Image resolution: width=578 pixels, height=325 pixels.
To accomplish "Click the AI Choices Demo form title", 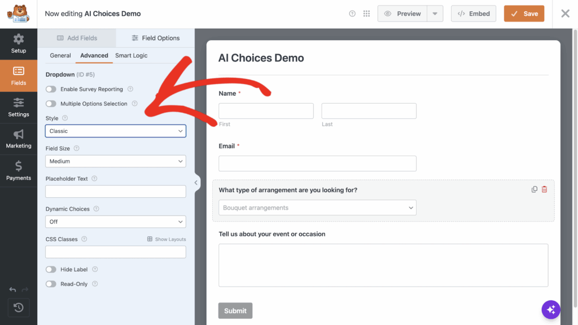I will tap(261, 58).
